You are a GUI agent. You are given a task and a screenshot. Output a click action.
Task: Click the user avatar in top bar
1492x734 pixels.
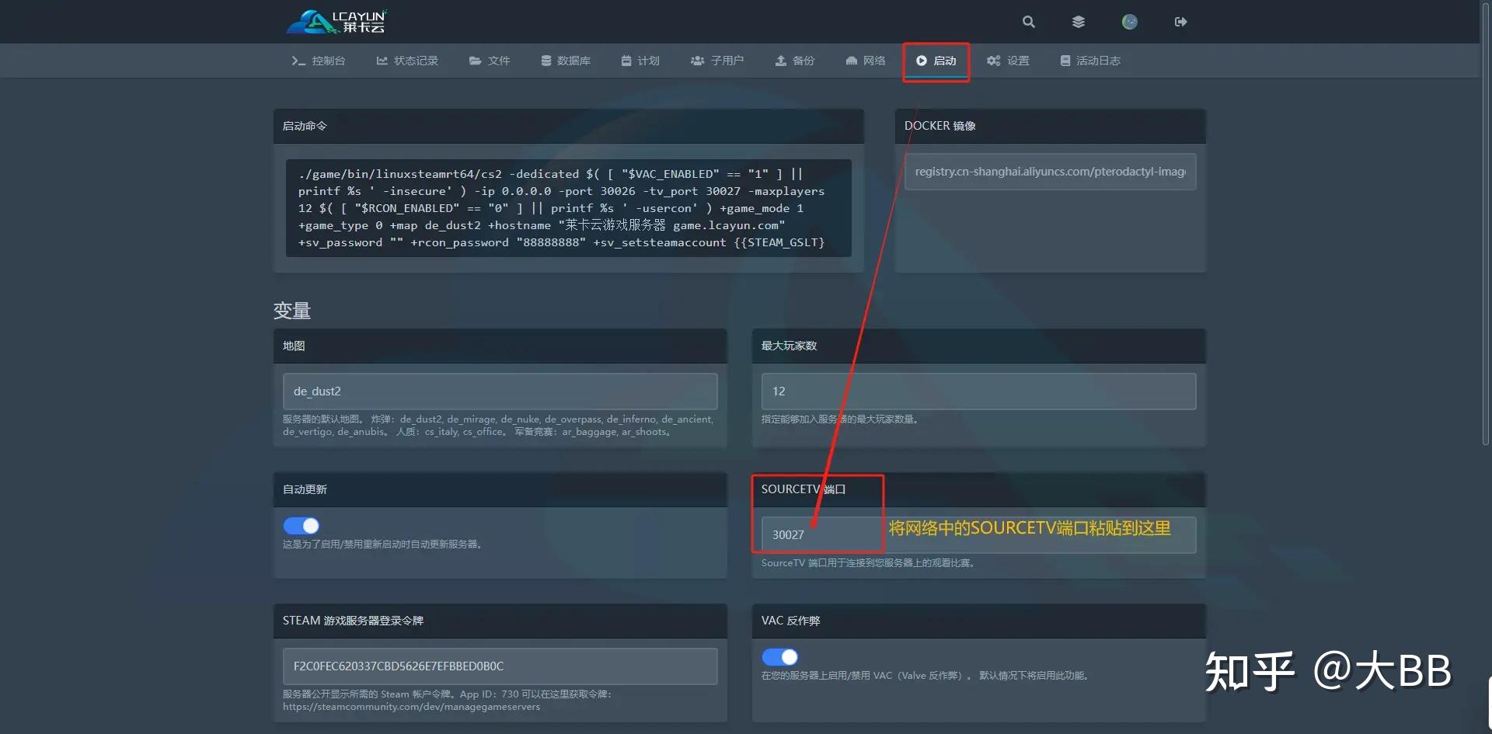1129,22
